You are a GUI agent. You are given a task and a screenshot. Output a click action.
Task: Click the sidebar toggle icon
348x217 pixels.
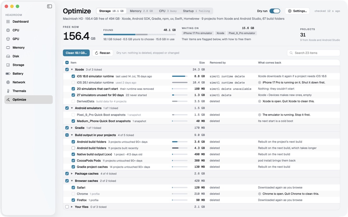pos(49,7)
